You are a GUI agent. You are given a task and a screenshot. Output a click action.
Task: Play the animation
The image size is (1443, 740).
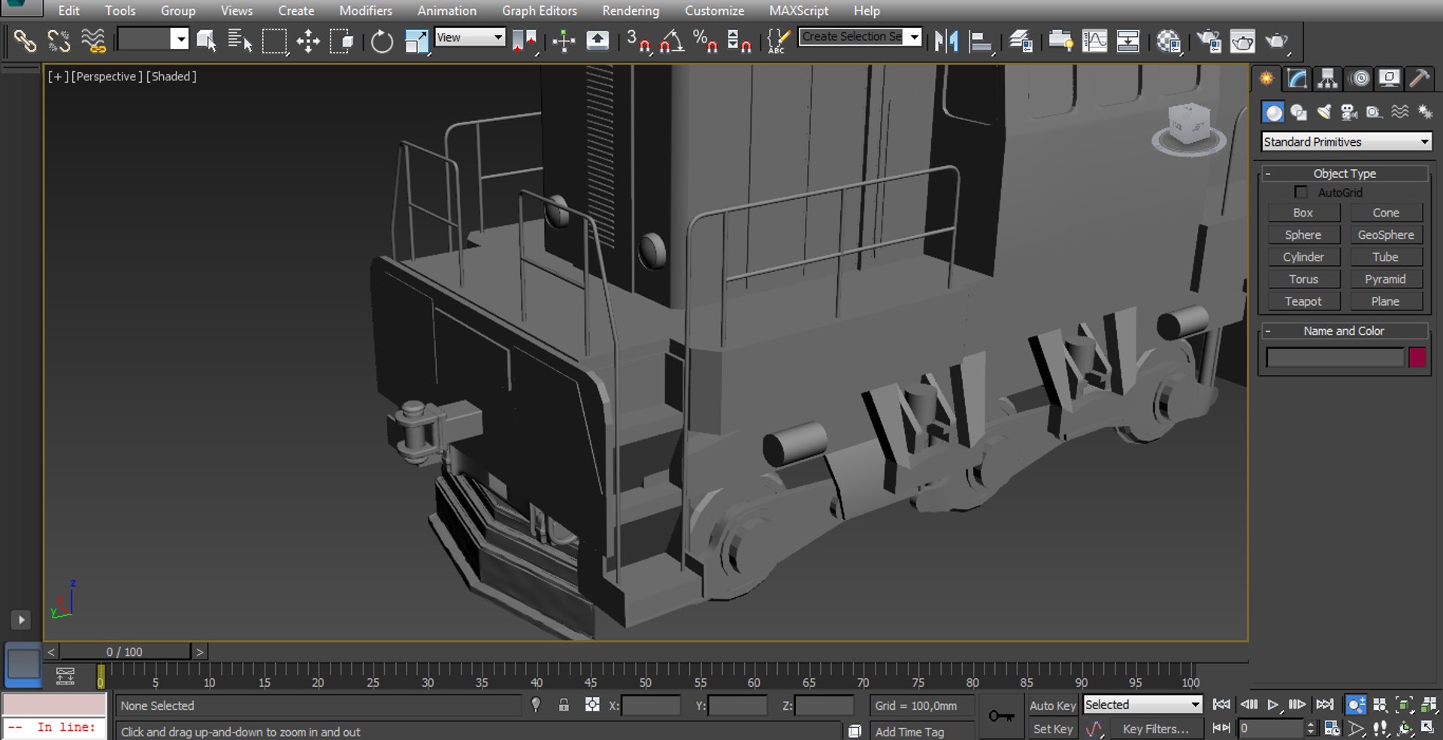(x=1272, y=705)
